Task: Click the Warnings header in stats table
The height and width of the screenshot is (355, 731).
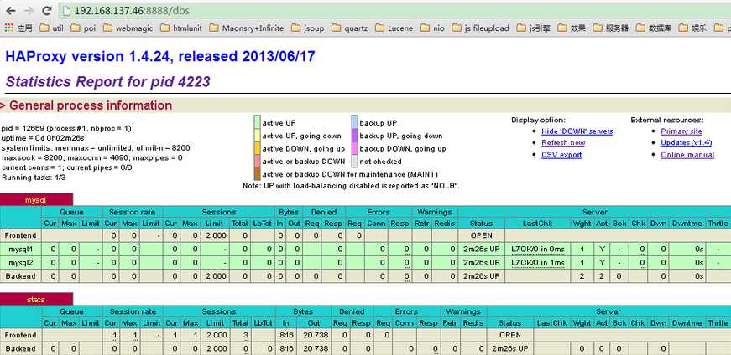Action: pos(463,311)
